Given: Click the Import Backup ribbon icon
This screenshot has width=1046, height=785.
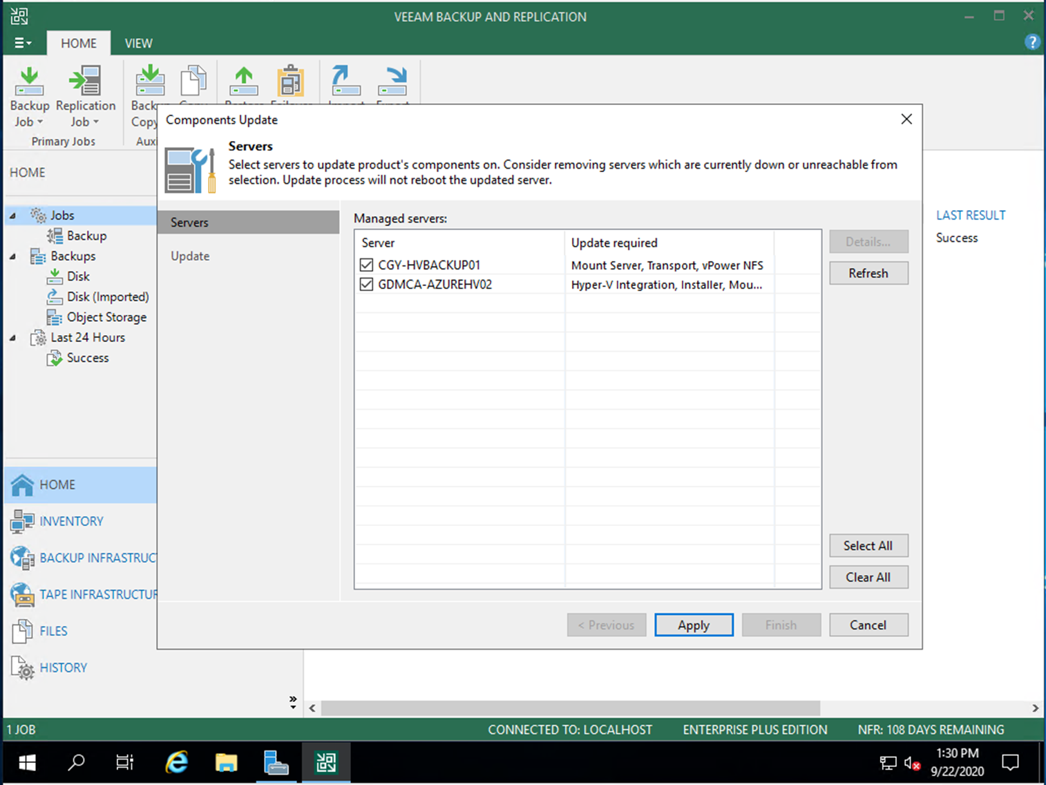Looking at the screenshot, I should tap(346, 82).
